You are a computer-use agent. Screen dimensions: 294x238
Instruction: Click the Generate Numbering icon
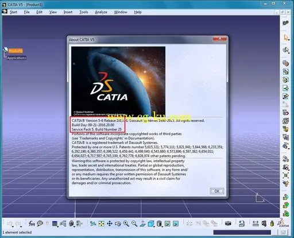(x=285, y=121)
